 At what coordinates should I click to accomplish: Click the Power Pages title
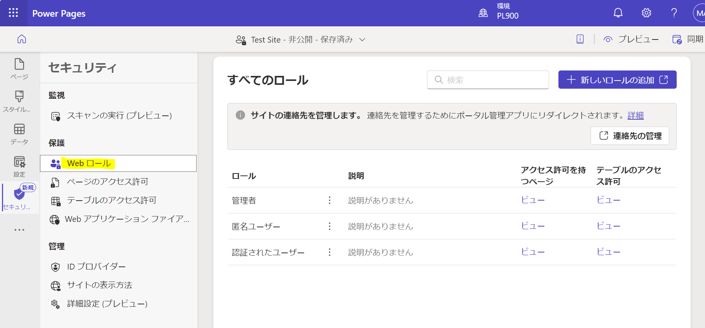59,14
